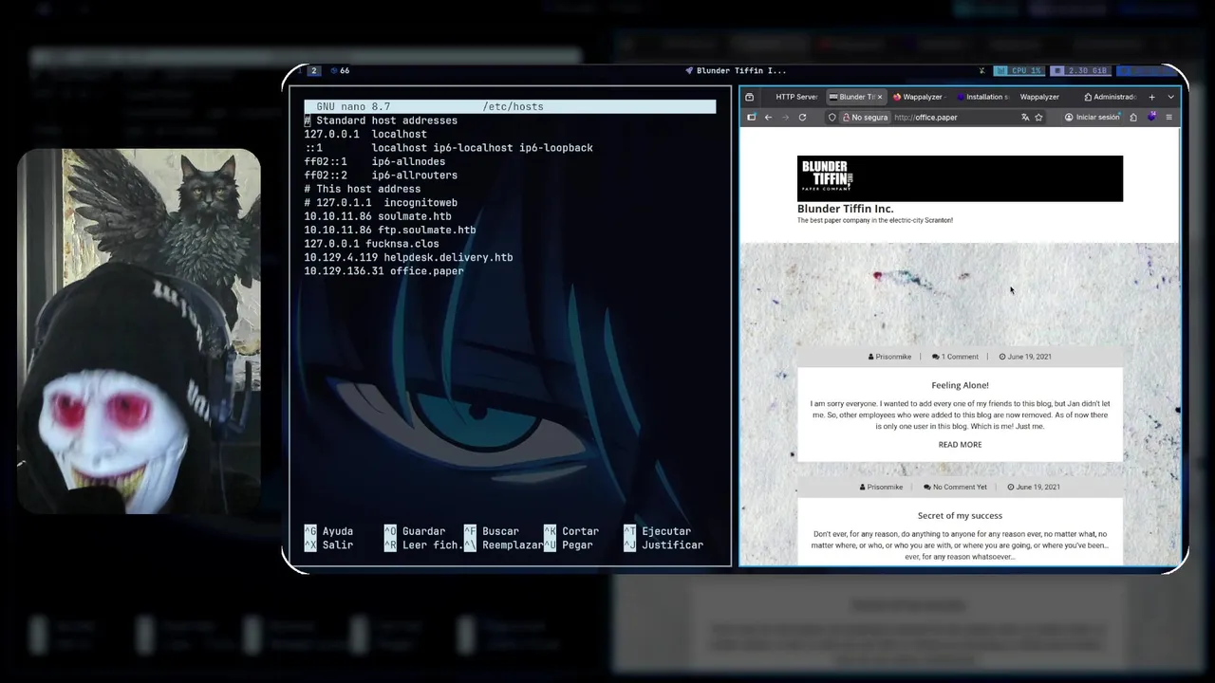Open the 'Feeling Alone!' post title
Viewport: 1215px width, 683px height.
coord(960,385)
